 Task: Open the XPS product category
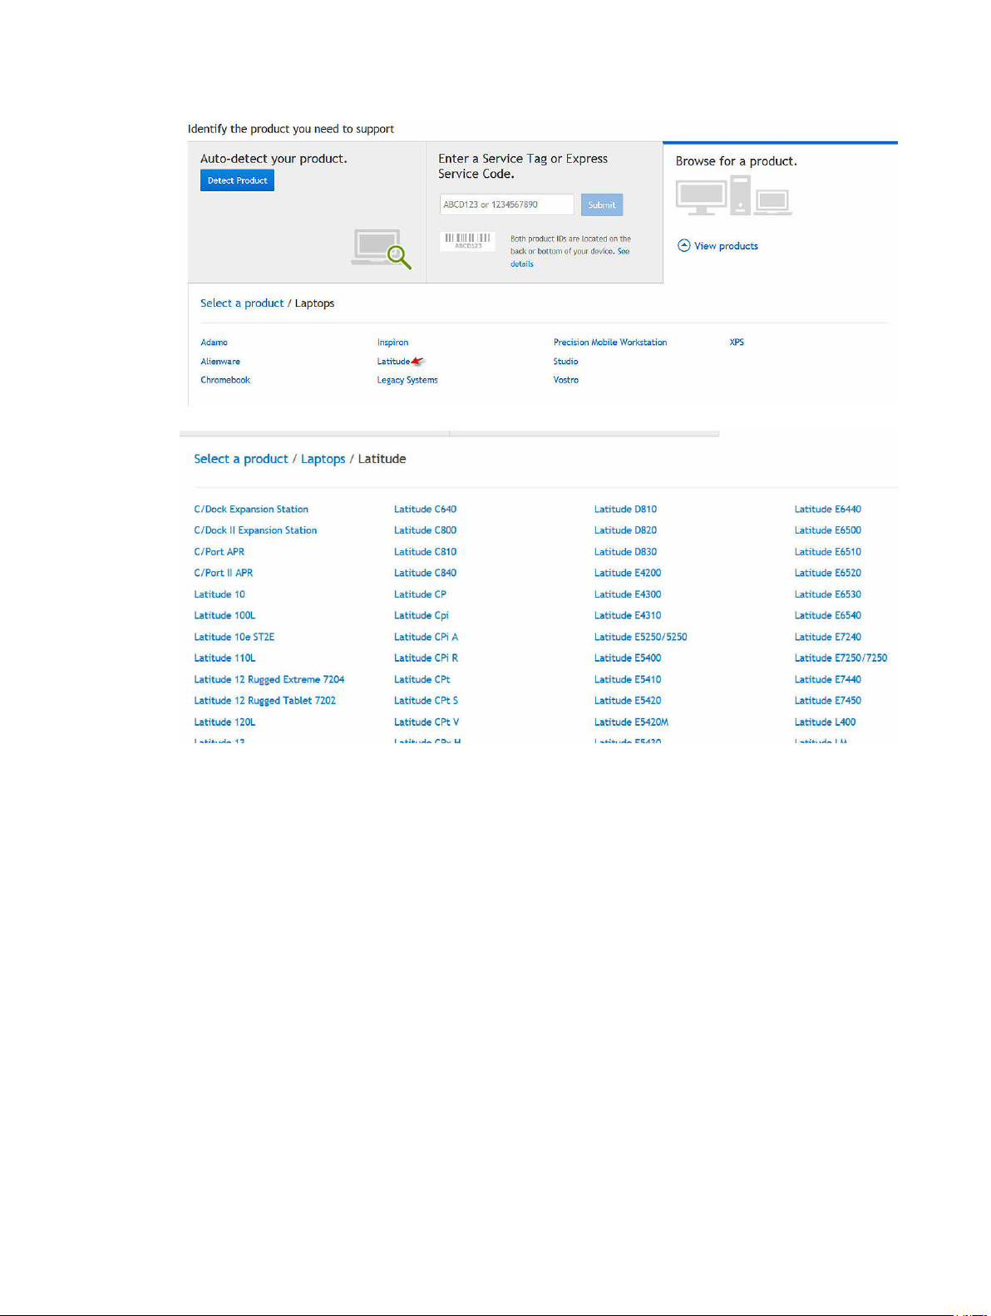[737, 343]
